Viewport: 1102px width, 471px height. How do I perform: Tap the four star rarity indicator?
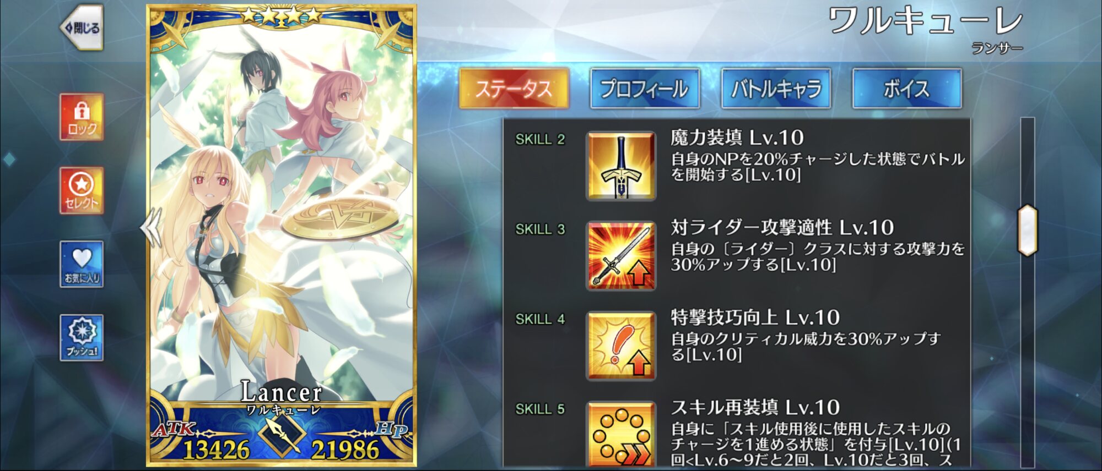282,15
